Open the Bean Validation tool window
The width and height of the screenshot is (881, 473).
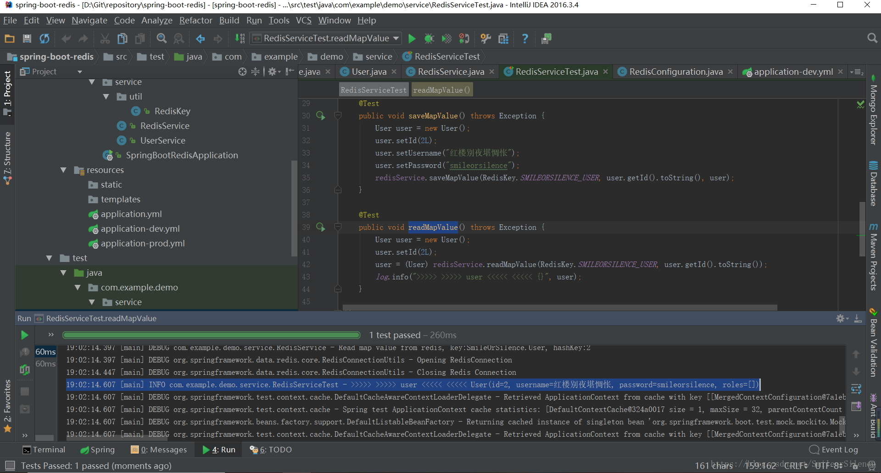pos(873,343)
